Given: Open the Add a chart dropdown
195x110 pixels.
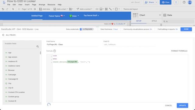Looking at the screenshot, I should pos(61,9).
